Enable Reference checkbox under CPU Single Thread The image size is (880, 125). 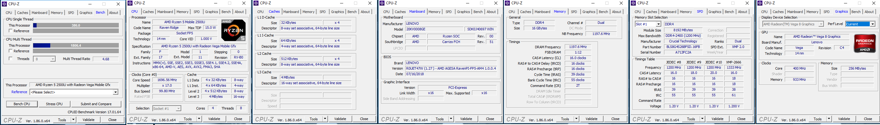click(x=11, y=31)
